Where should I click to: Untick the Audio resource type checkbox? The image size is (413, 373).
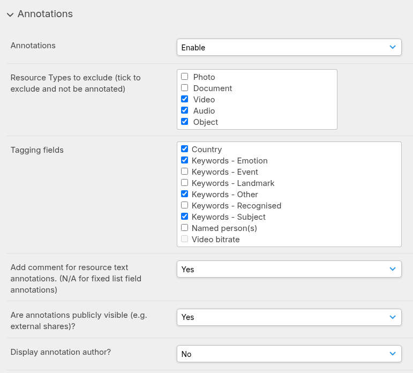(x=185, y=110)
